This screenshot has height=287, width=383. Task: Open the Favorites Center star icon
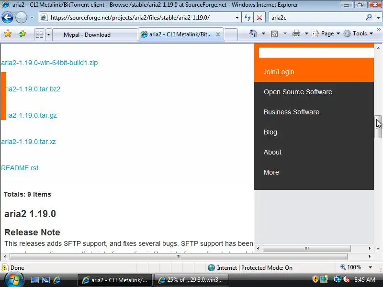[8, 33]
